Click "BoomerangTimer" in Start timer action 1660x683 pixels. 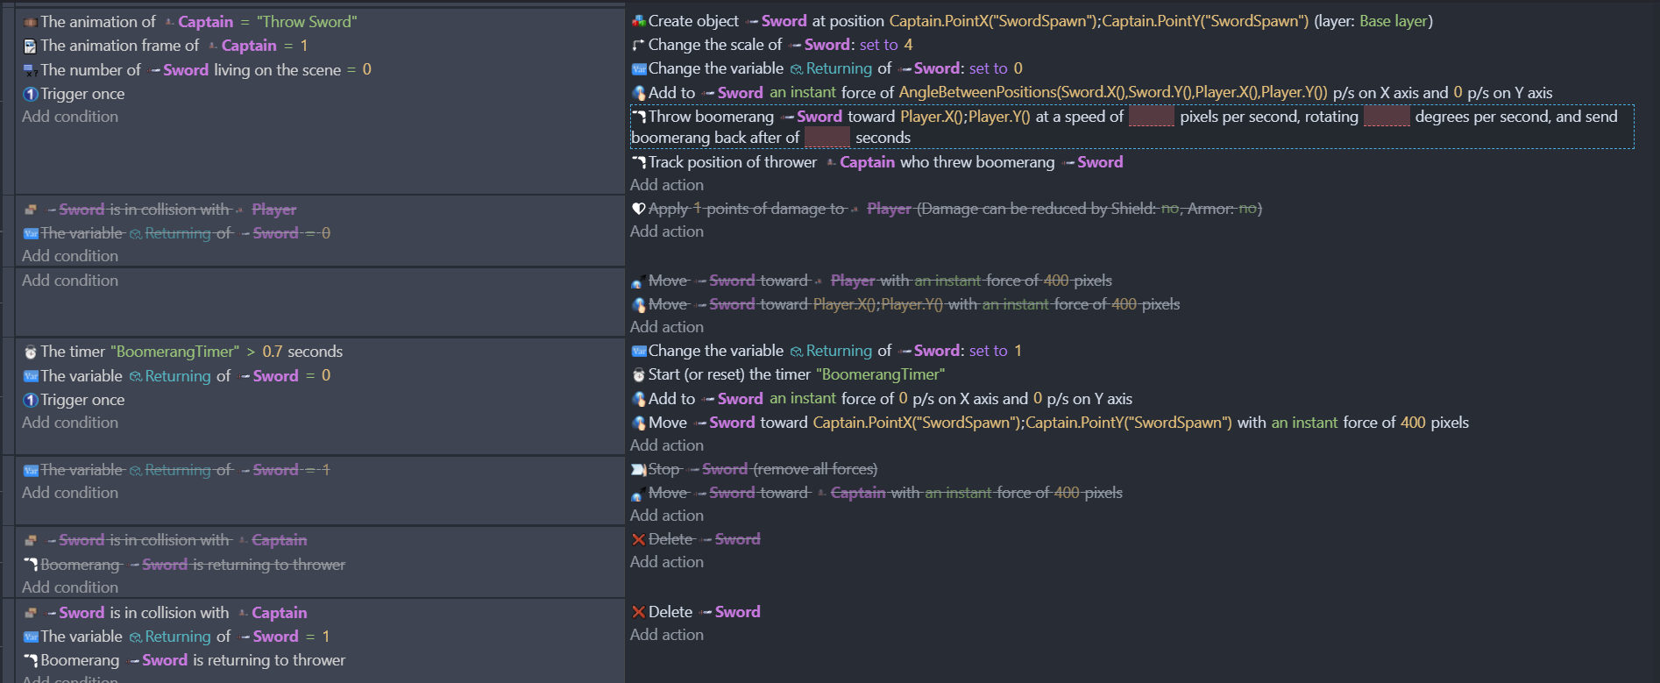(881, 374)
